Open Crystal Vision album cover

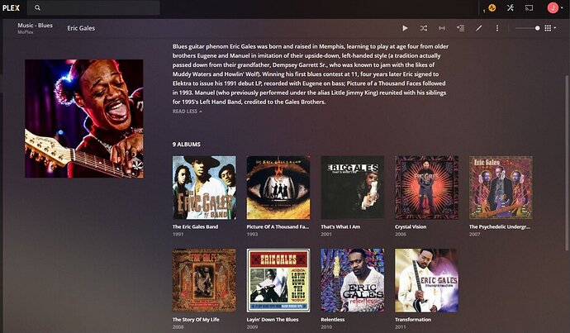click(x=427, y=188)
